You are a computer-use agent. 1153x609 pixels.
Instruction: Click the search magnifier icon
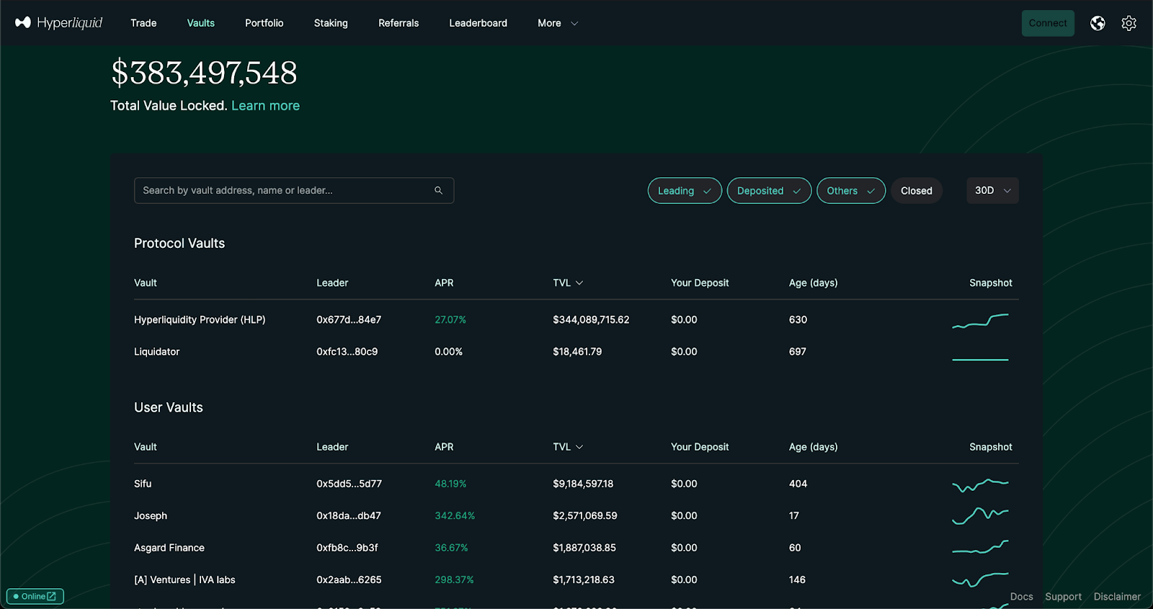pyautogui.click(x=438, y=190)
